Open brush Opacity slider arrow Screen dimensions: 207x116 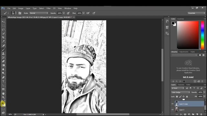[64, 13]
